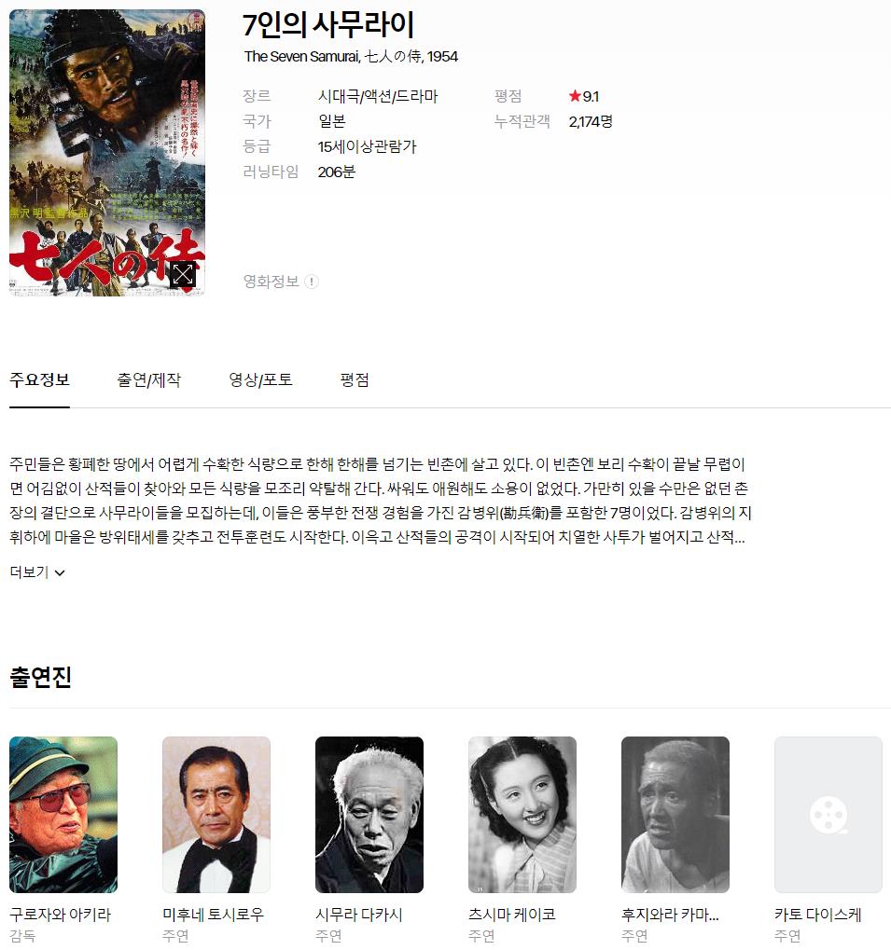This screenshot has width=891, height=950.
Task: Select the 주요정보 tab
Action: coord(39,379)
